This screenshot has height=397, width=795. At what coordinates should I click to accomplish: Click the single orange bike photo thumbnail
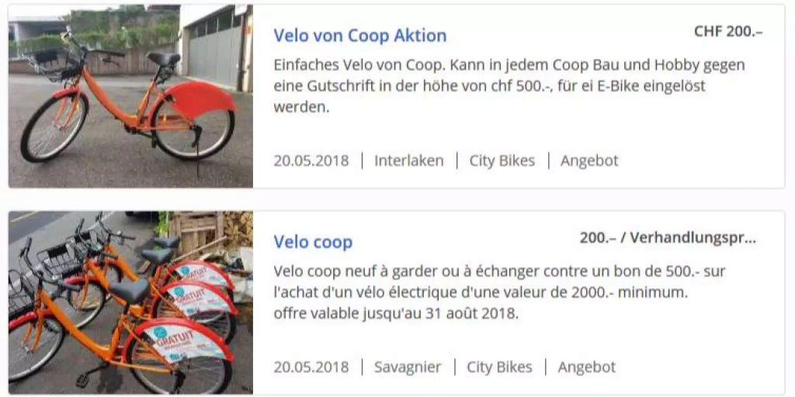[130, 96]
